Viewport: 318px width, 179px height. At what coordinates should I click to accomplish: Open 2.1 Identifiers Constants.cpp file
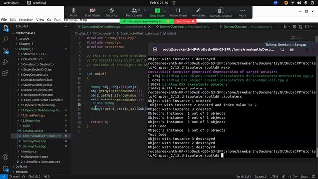pyautogui.click(x=41, y=162)
